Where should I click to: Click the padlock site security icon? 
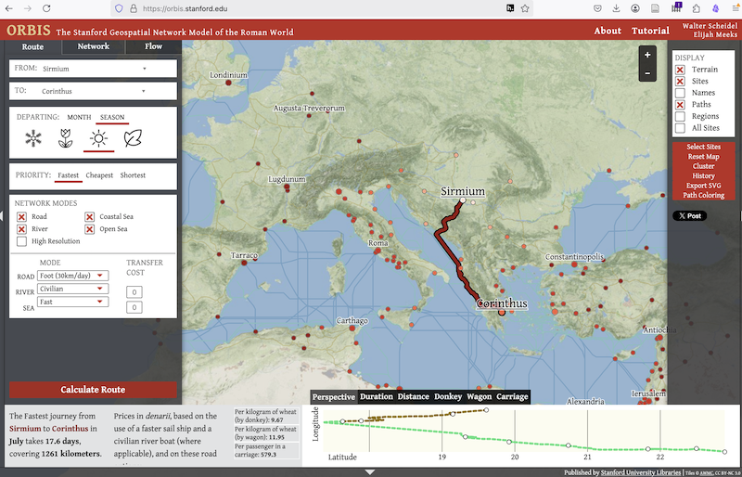click(134, 8)
